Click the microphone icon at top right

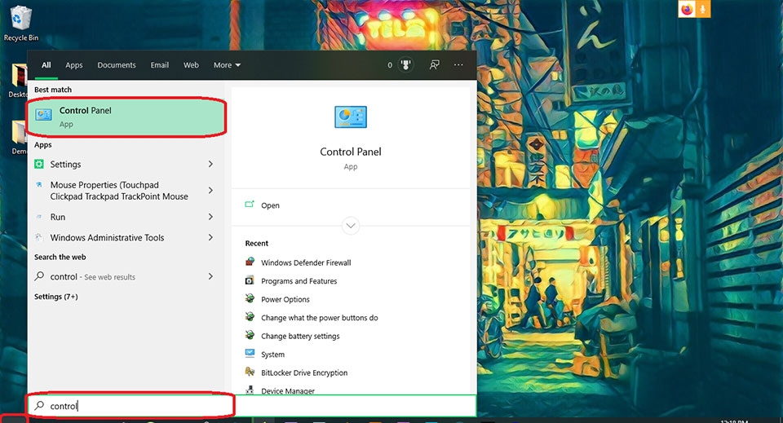coord(702,10)
